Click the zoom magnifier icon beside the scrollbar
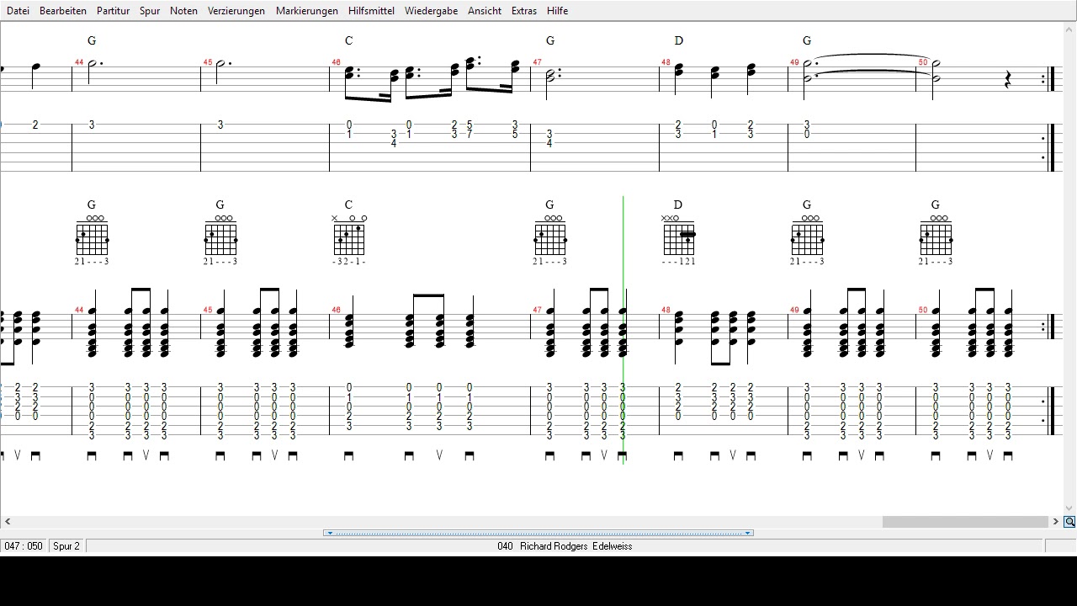This screenshot has height=606, width=1077. 1069,522
